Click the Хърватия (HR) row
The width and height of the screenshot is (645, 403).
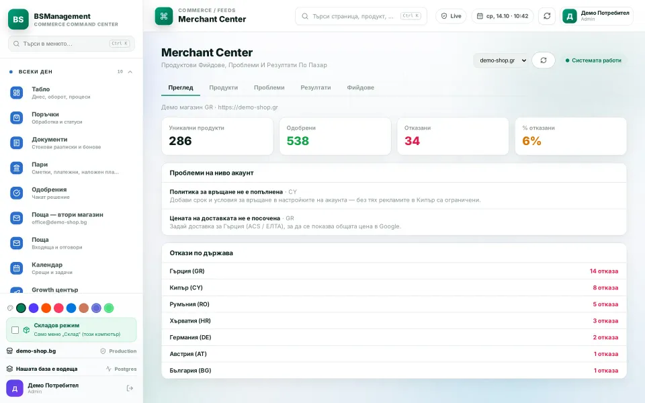(x=394, y=321)
